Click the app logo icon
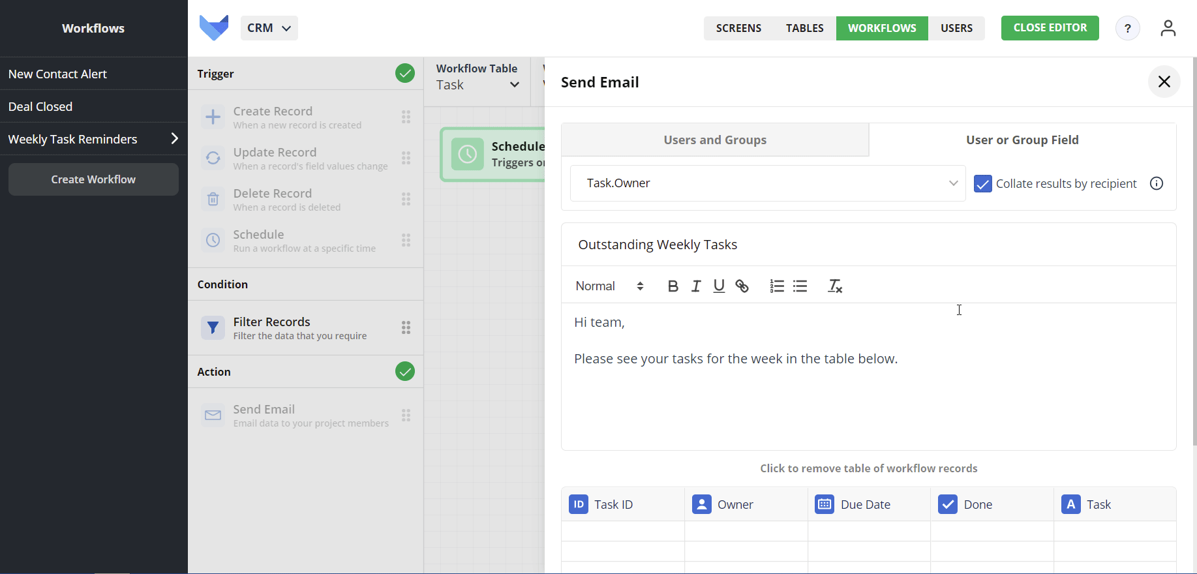The image size is (1197, 574). pos(214,27)
